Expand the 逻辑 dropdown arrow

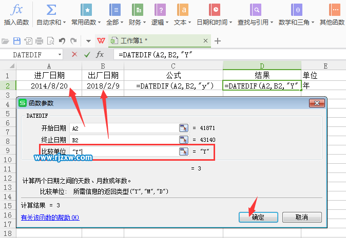(x=167, y=22)
